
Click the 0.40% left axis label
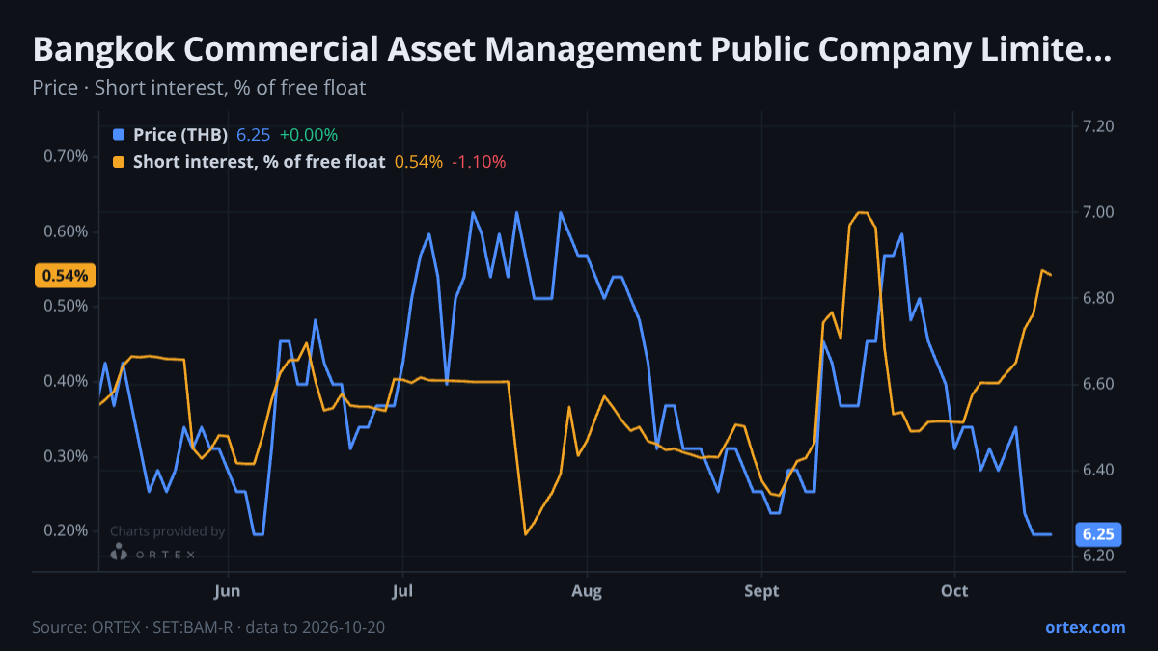(x=67, y=381)
